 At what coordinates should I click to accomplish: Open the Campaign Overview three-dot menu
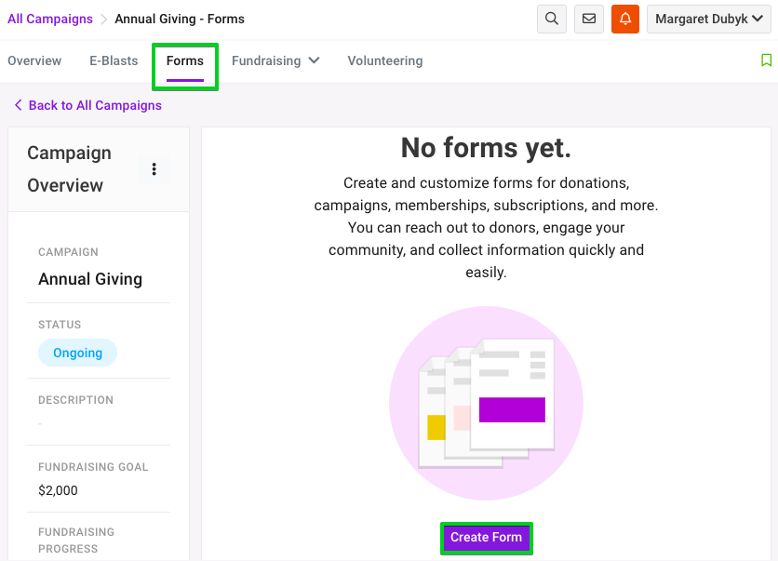point(154,169)
